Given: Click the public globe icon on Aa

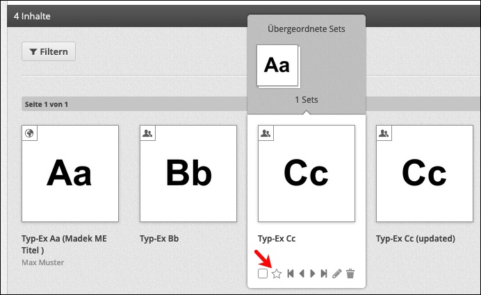Looking at the screenshot, I should pyautogui.click(x=29, y=133).
